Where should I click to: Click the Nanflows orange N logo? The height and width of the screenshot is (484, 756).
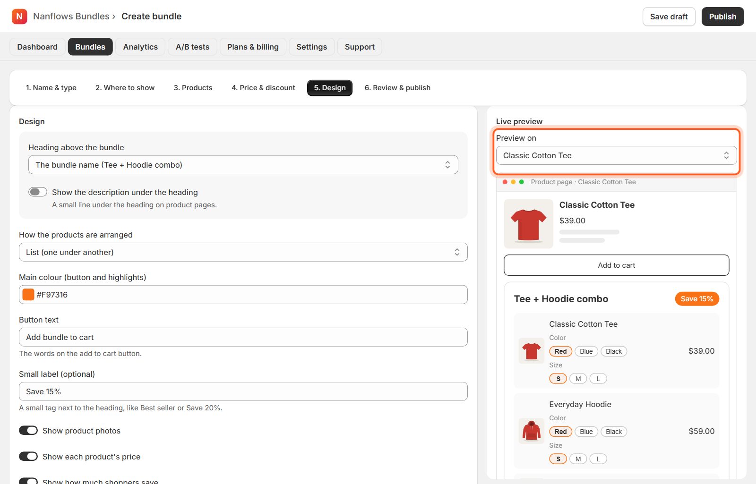click(19, 17)
